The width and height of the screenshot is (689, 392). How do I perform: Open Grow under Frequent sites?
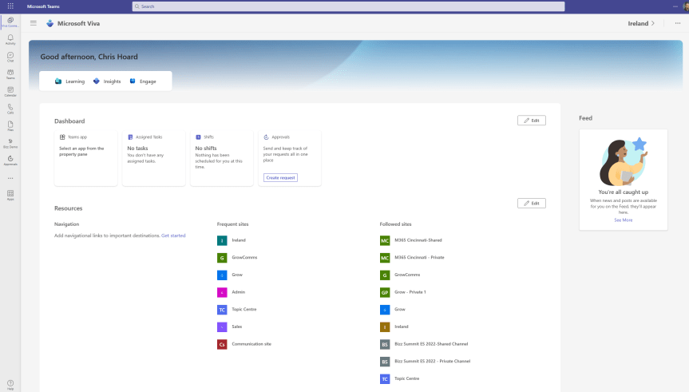tap(237, 275)
